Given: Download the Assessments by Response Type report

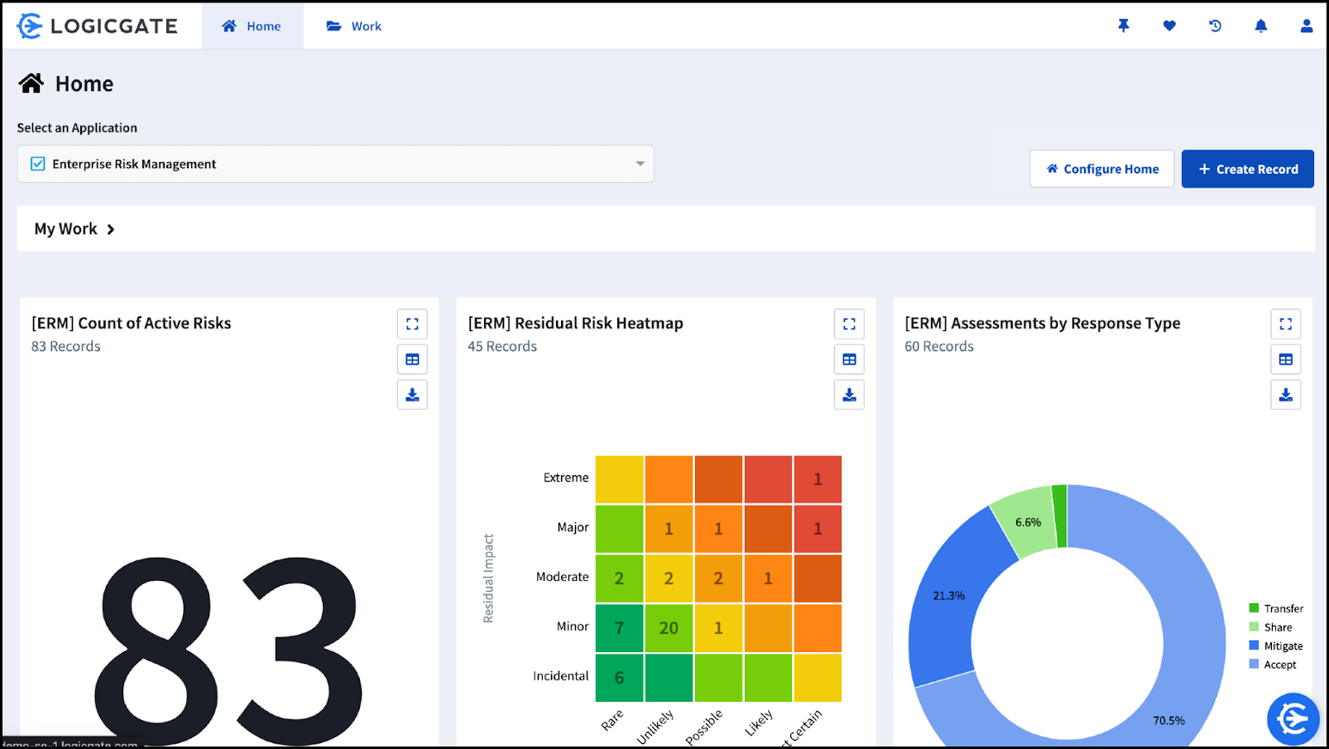Looking at the screenshot, I should (1286, 395).
